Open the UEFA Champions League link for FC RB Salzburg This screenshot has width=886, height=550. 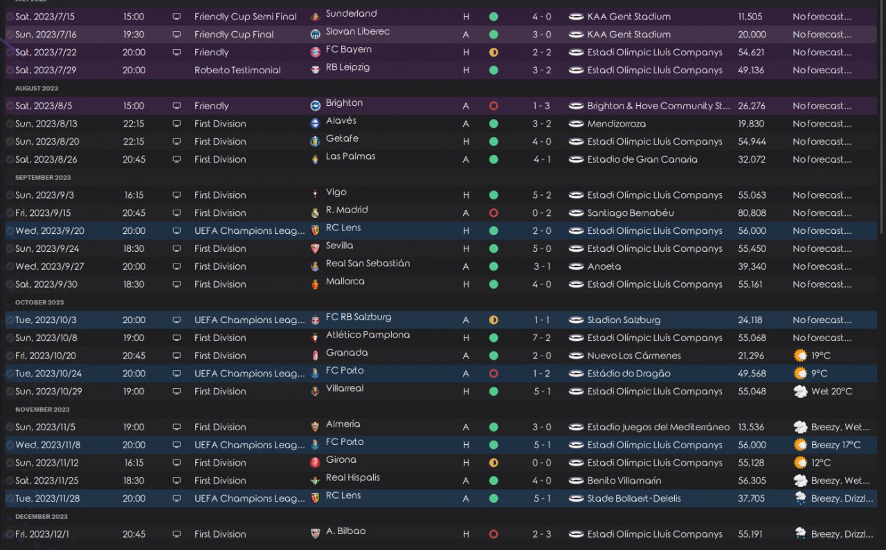tap(249, 320)
